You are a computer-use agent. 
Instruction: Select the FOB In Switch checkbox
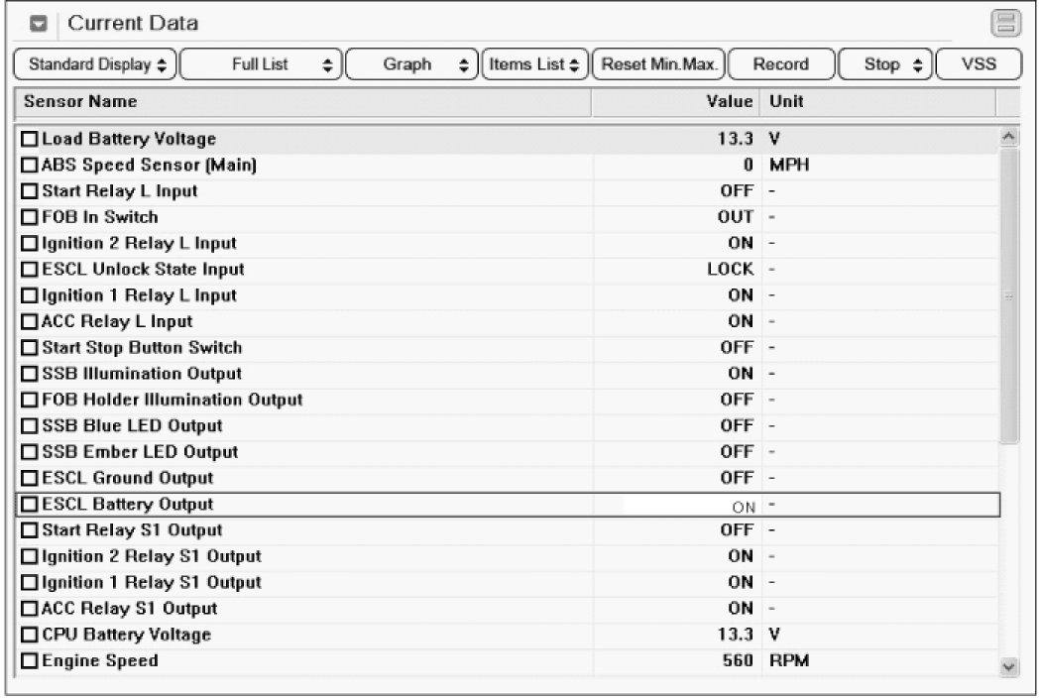point(30,218)
